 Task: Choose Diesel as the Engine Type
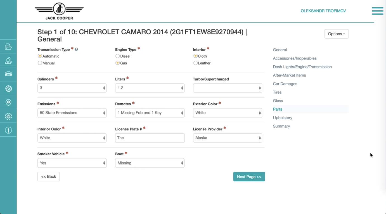(117, 56)
